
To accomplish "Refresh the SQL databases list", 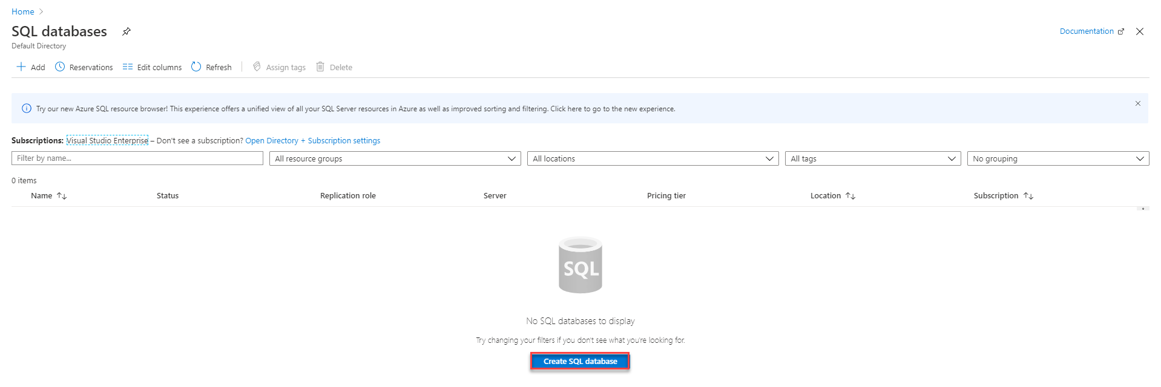I will [211, 67].
